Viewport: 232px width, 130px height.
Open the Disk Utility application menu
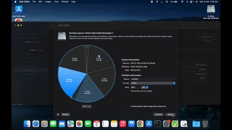(24, 2)
